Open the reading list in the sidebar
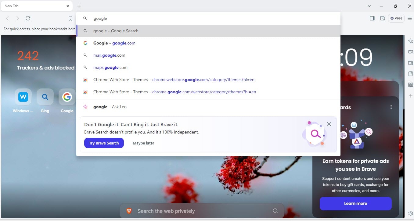The image size is (414, 221). click(x=411, y=85)
